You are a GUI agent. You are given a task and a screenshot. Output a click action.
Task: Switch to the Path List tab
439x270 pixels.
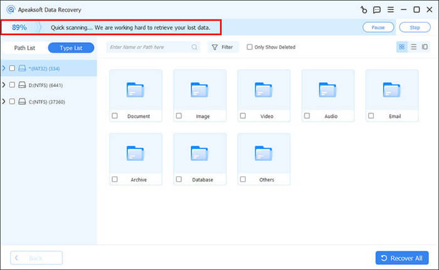coord(24,48)
